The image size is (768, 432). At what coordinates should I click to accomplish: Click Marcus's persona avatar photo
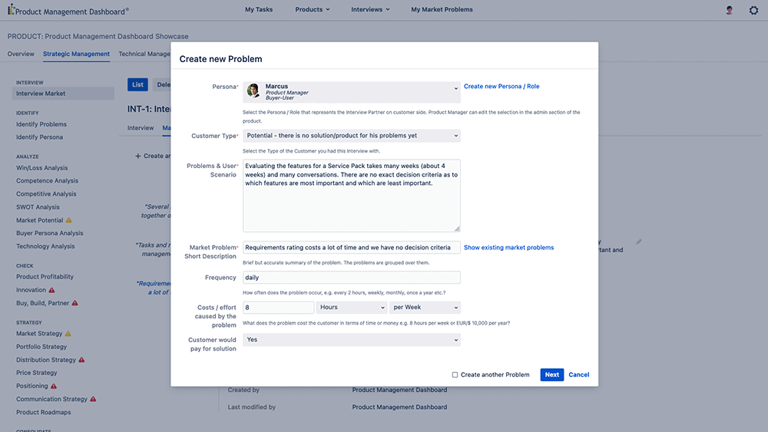pos(253,91)
